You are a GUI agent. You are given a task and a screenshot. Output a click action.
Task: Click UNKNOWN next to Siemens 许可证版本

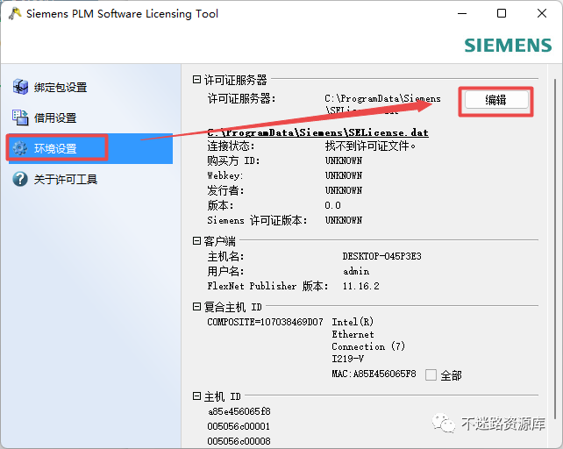344,220
